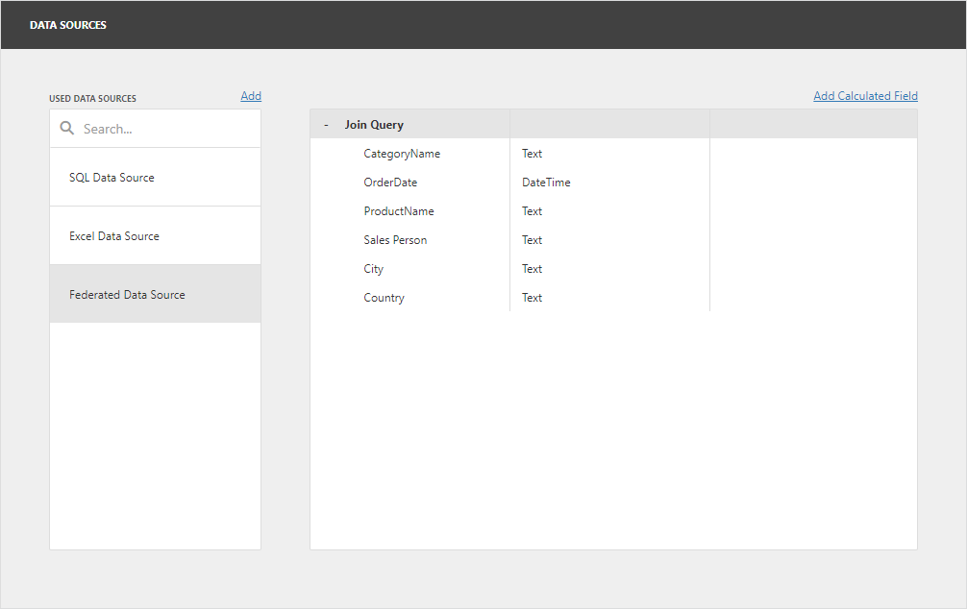The height and width of the screenshot is (609, 967).
Task: Click the DATA SOURCES title bar
Action: (67, 25)
